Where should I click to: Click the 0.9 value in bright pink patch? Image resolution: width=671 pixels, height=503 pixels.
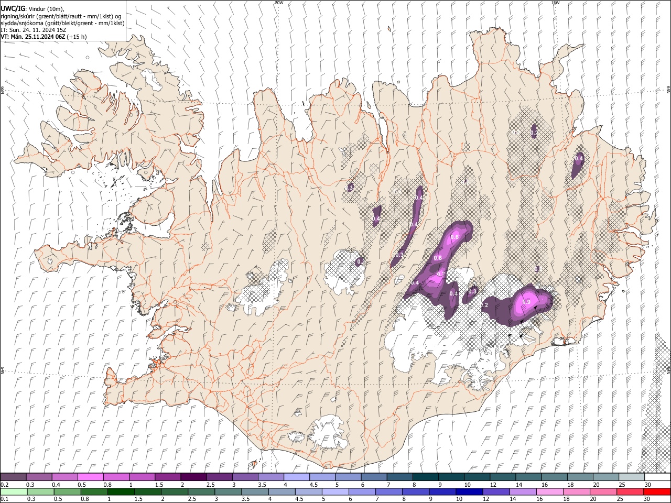coord(527,302)
